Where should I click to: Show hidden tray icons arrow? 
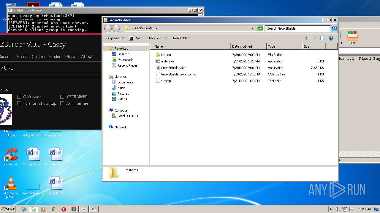coord(331,209)
